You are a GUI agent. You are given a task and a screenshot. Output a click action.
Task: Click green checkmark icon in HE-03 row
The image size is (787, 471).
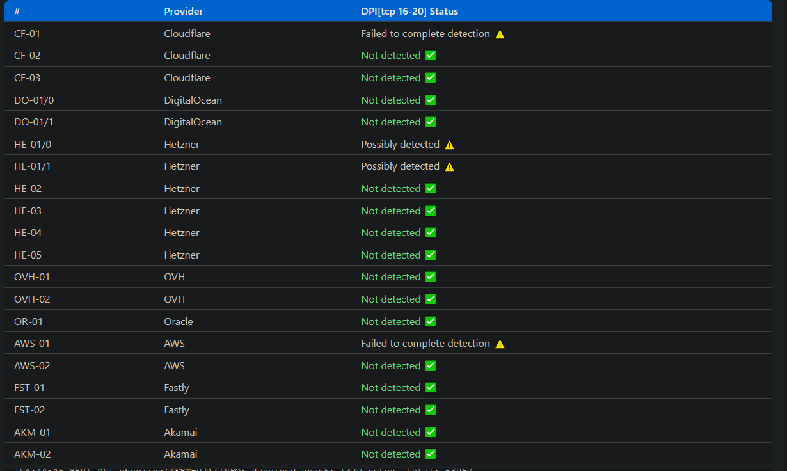(431, 211)
